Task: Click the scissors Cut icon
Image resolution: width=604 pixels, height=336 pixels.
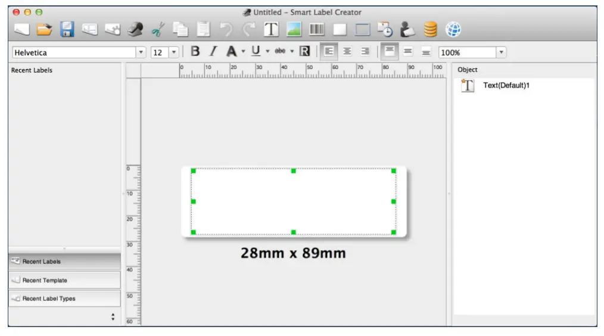Action: point(158,29)
